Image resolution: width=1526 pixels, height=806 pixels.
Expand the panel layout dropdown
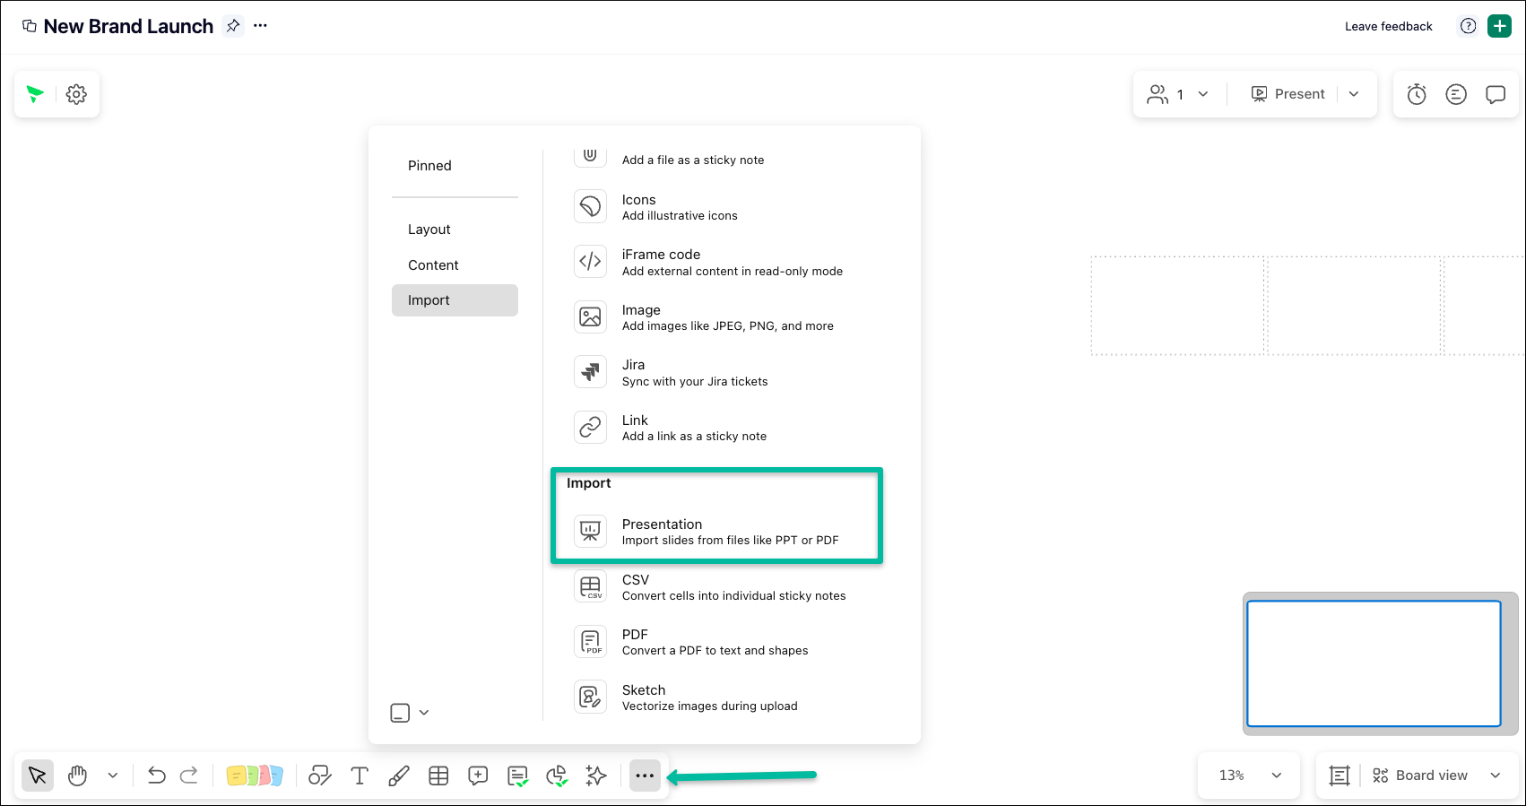(411, 713)
